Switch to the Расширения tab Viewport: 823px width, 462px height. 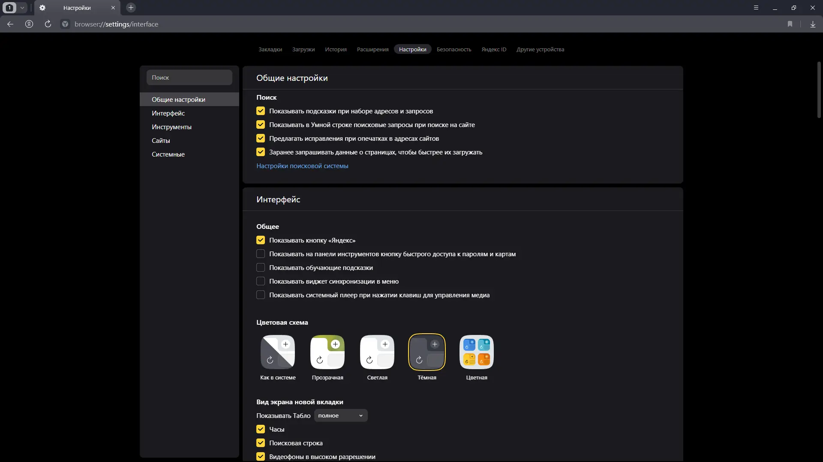(x=372, y=50)
